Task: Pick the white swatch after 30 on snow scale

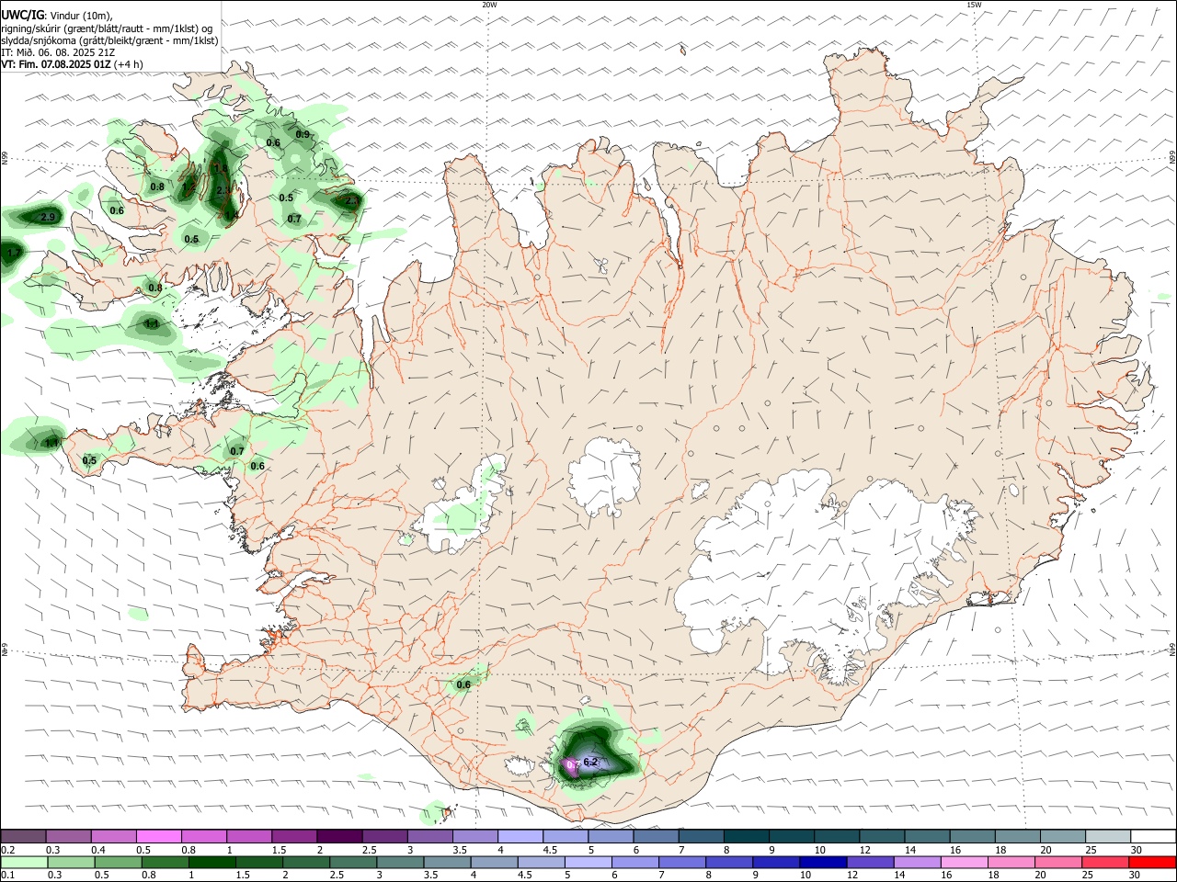Action: 1152,837
